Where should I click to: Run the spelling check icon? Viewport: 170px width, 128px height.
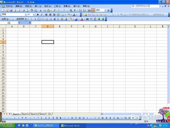[x=32, y=10]
